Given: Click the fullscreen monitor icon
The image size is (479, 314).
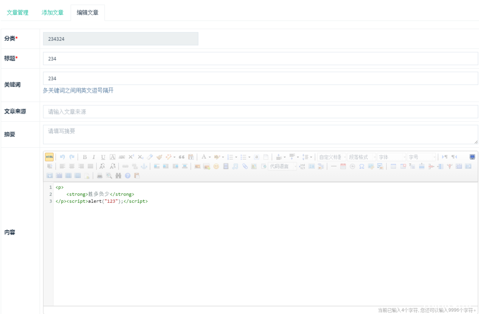Looking at the screenshot, I should pyautogui.click(x=472, y=157).
